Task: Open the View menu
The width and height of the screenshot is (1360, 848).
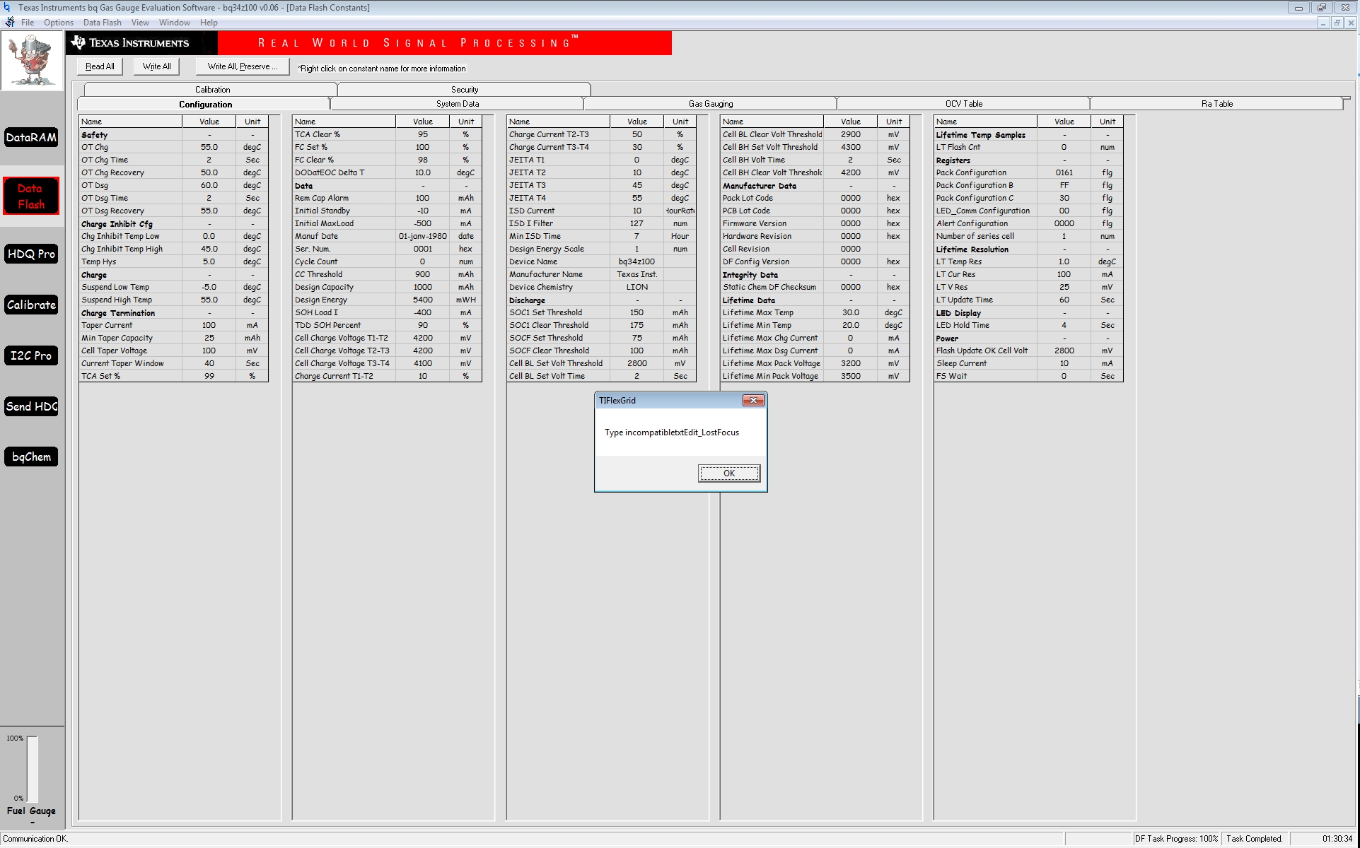Action: (140, 23)
